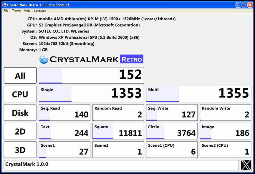The width and height of the screenshot is (255, 174).
Task: Click the Seq. Write result 127
Action: point(172,112)
